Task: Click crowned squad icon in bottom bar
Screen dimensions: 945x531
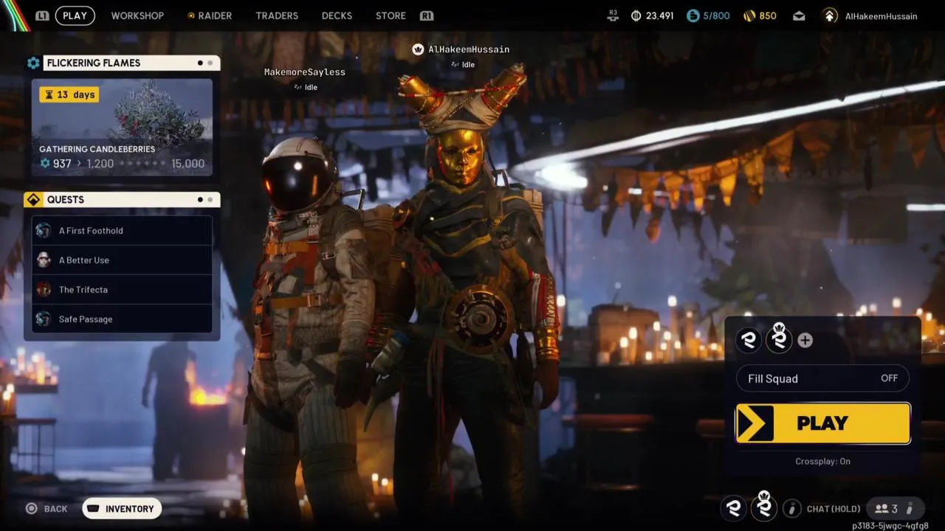Action: 764,506
